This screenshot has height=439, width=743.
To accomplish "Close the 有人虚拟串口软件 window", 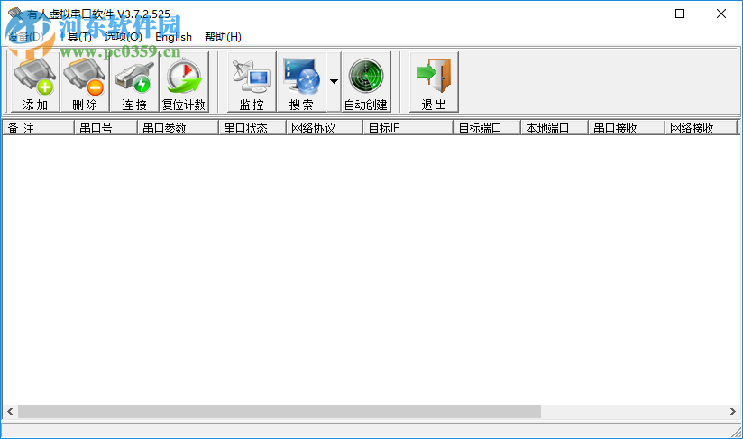I will click(x=721, y=14).
